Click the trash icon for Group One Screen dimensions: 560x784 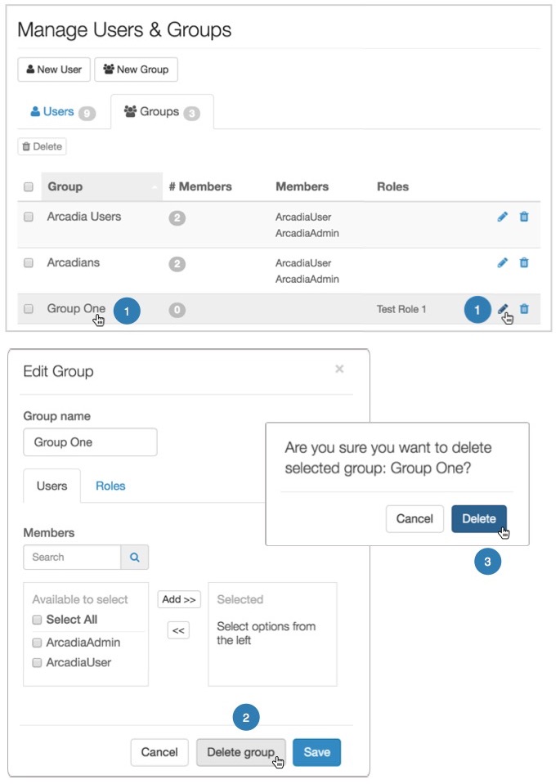pyautogui.click(x=524, y=309)
